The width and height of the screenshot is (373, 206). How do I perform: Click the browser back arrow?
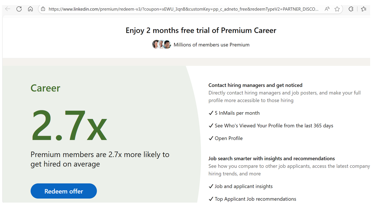8,9
